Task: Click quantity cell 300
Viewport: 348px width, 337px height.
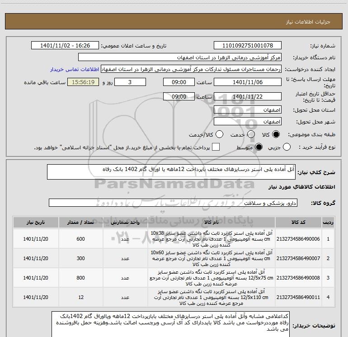Action: [x=80, y=258]
